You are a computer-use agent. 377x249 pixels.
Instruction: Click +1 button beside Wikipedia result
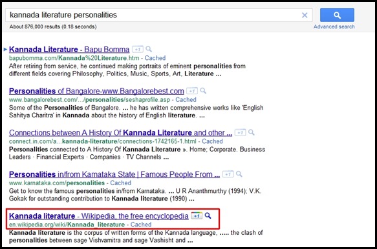tap(197, 216)
